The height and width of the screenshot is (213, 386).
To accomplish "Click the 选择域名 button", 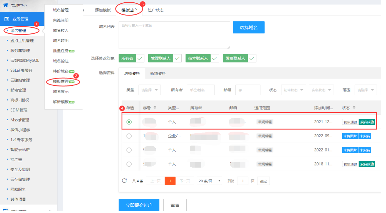I will click(248, 27).
